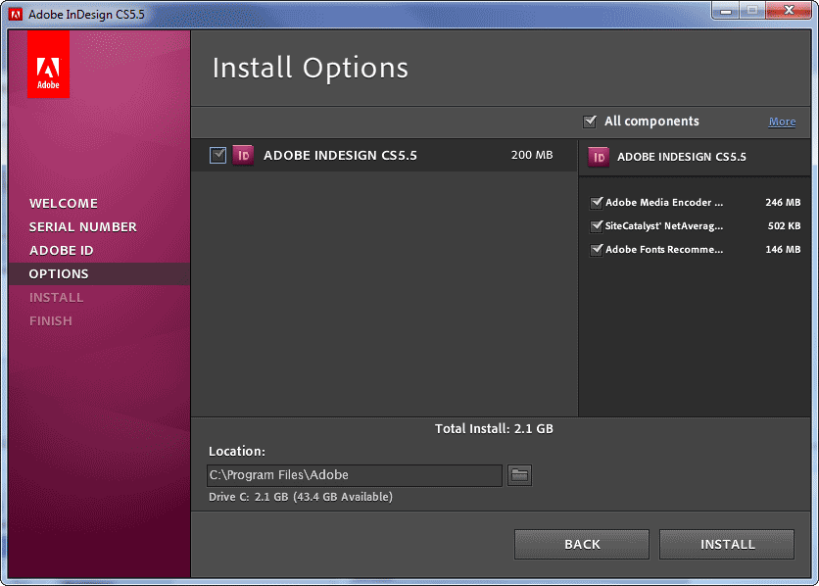This screenshot has width=819, height=586.
Task: Click the Drive C: available space text
Action: (x=301, y=497)
